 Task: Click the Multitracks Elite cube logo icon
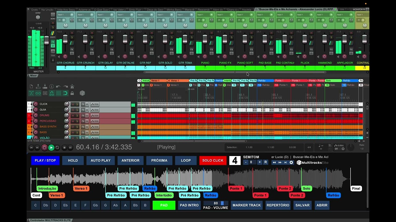pos(82,93)
